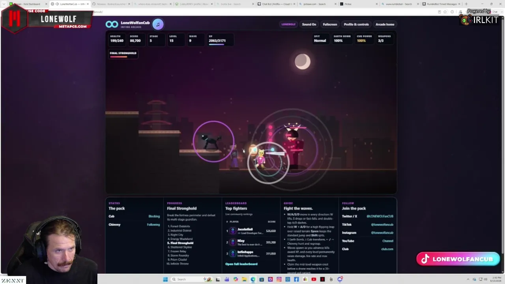The image size is (505, 284).
Task: Select the LONEWOLF pill in header
Action: (288, 24)
